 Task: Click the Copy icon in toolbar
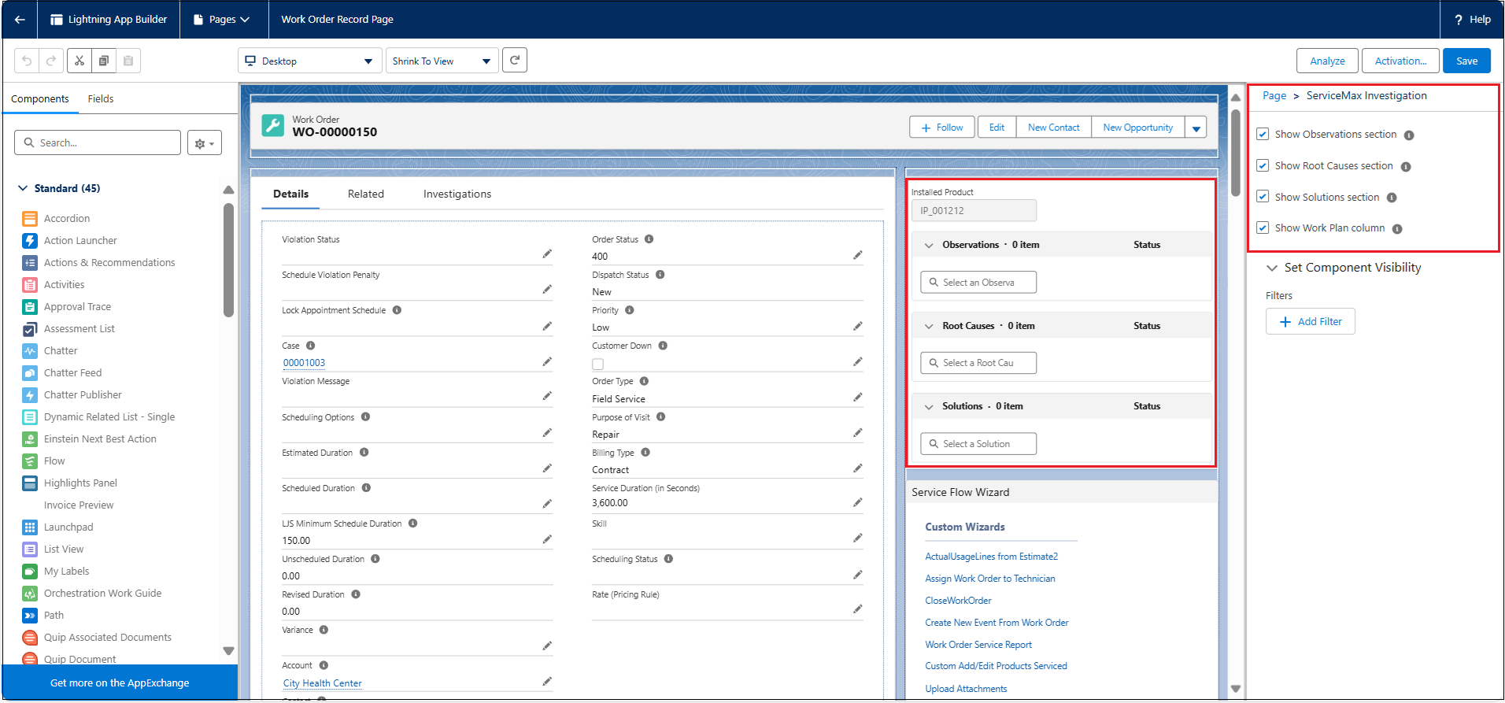[104, 61]
